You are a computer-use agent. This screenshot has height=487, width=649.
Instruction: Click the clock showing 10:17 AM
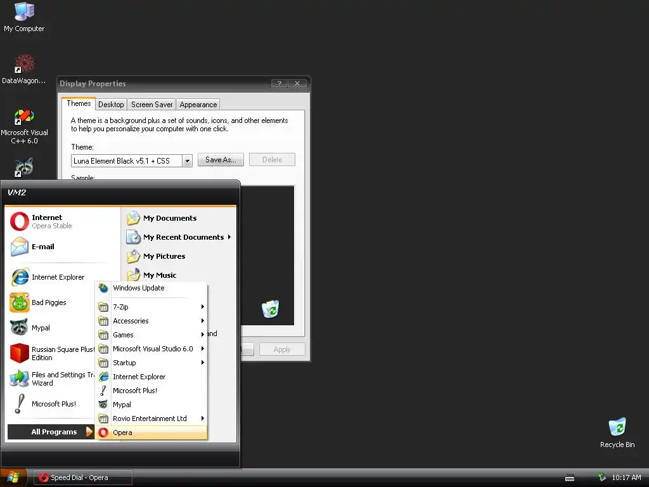point(626,477)
